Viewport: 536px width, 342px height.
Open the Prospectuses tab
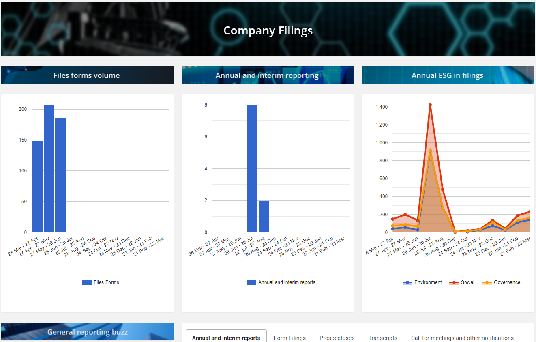click(337, 338)
